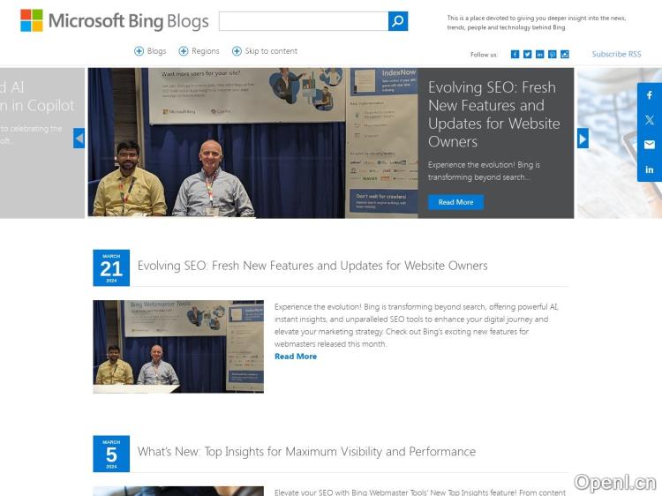
Task: Expand the Blogs menu
Action: tap(150, 51)
